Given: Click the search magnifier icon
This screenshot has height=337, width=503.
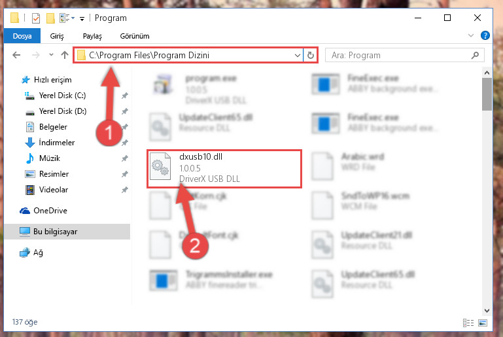Looking at the screenshot, I should [475, 55].
